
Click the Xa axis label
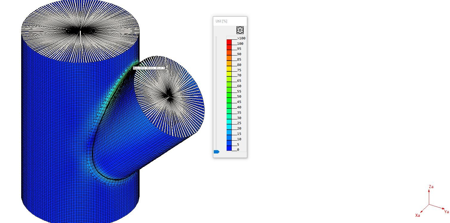418,215
